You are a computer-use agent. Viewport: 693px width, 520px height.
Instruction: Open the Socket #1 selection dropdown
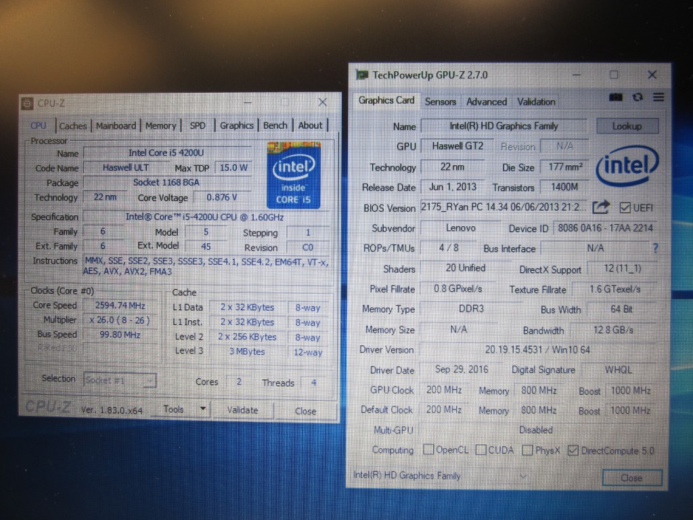coord(120,380)
